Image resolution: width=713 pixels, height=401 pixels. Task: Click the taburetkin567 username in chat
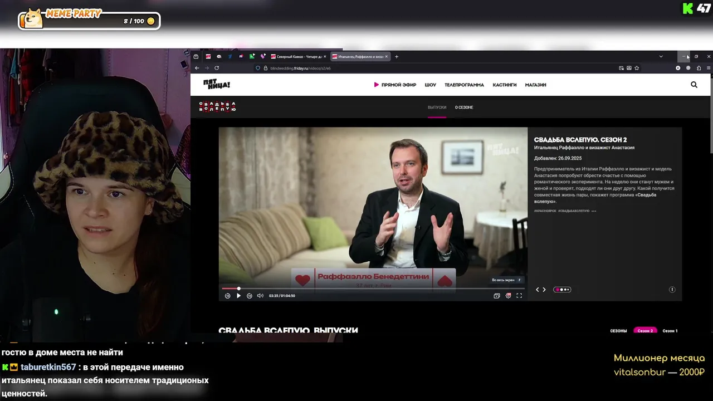48,367
